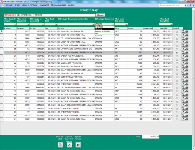Print the highlighted ID intrare 17 row
195x150 pixels.
coord(187,52)
